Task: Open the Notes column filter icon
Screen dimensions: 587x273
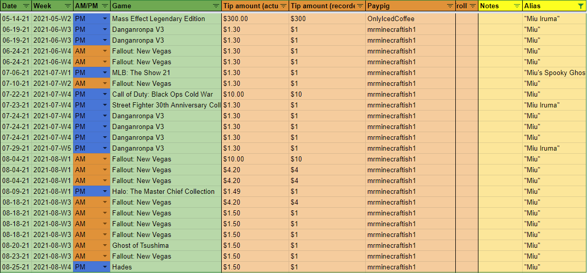Action: (517, 6)
